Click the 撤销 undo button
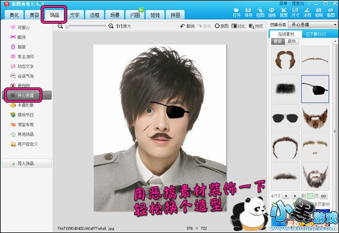The image size is (339, 233). pyautogui.click(x=187, y=26)
